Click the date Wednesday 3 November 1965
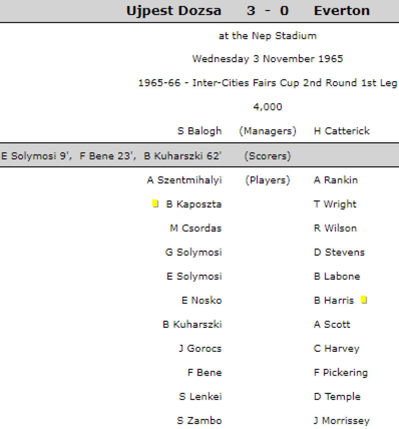Image resolution: width=399 pixels, height=429 pixels. 267,59
